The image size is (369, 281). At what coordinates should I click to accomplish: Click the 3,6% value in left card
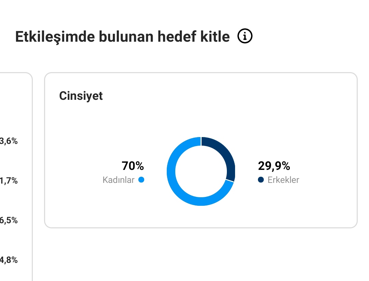point(9,141)
